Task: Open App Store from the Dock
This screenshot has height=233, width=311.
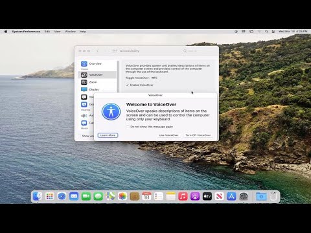Action: [231, 196]
